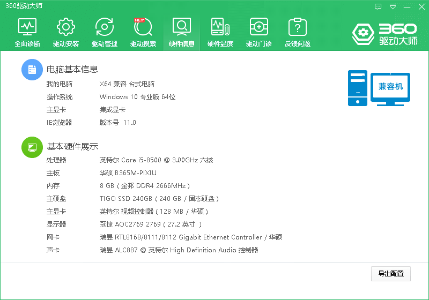
Task: Click the '声卡' label
Action: click(53, 250)
